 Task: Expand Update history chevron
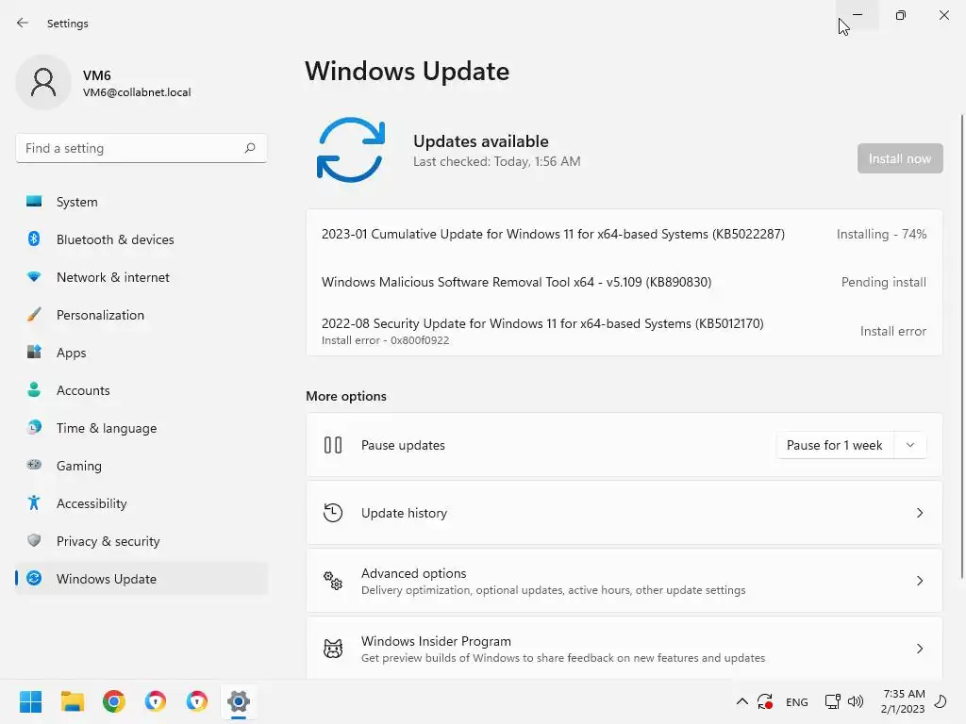tap(920, 513)
